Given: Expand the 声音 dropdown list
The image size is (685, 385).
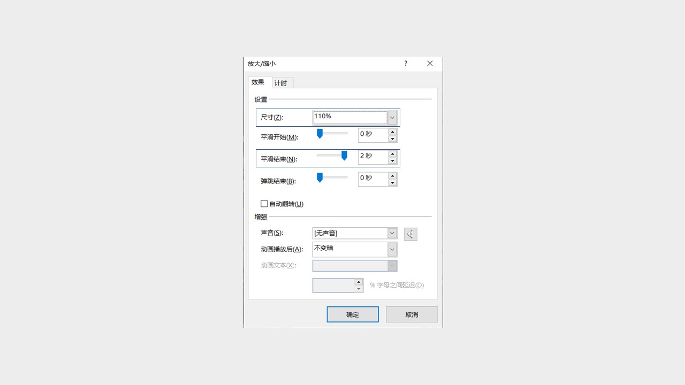Looking at the screenshot, I should coord(392,233).
